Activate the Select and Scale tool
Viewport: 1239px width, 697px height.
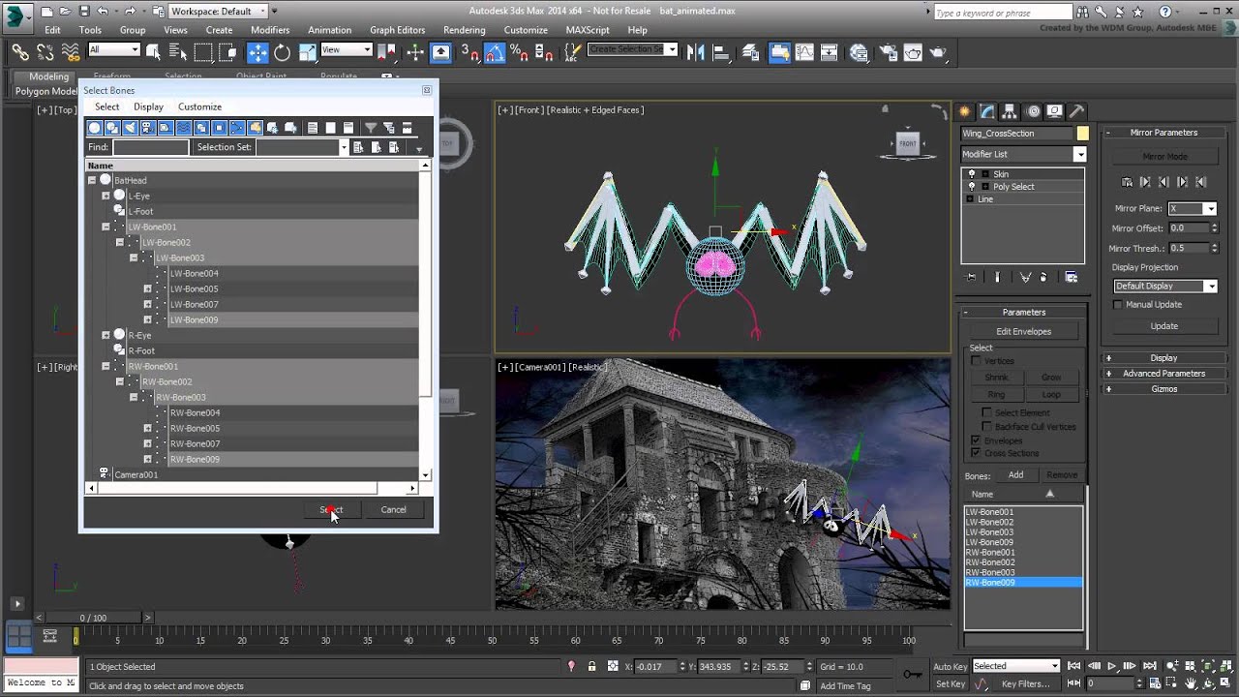tap(306, 52)
